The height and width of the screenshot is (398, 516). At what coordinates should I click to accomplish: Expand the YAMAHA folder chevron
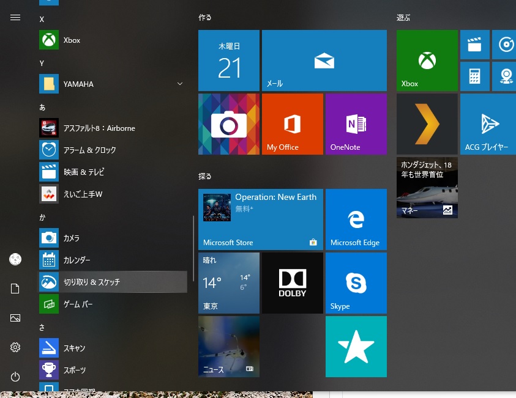point(180,84)
